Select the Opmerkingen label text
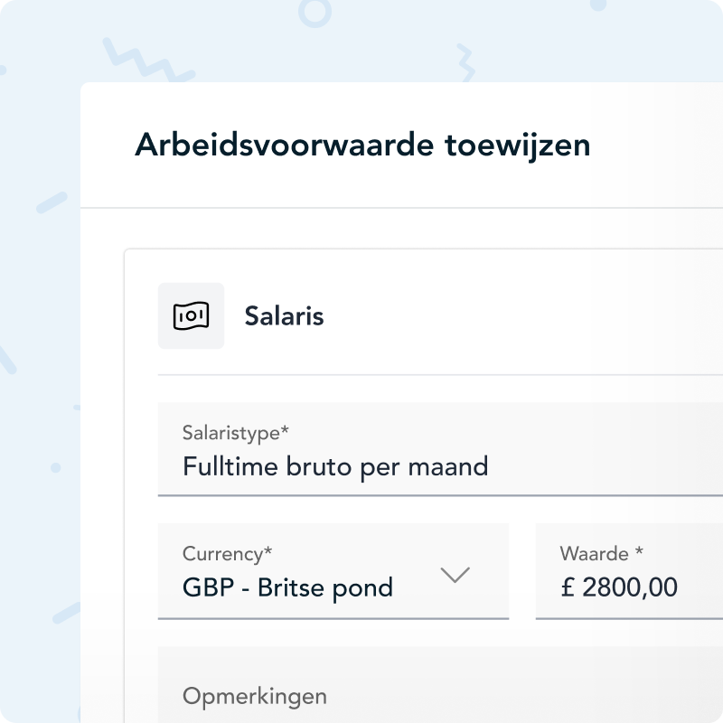The image size is (723, 723). click(x=255, y=696)
